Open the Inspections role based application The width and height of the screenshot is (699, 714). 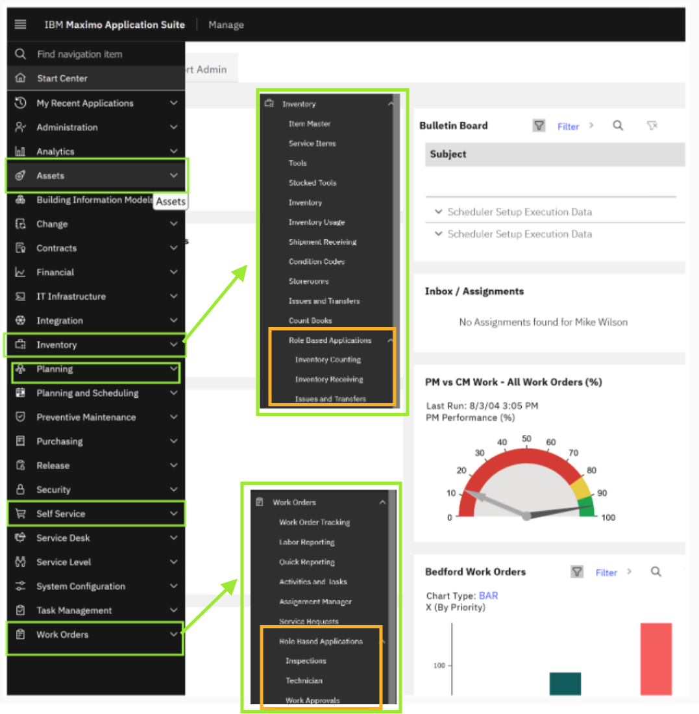[306, 661]
